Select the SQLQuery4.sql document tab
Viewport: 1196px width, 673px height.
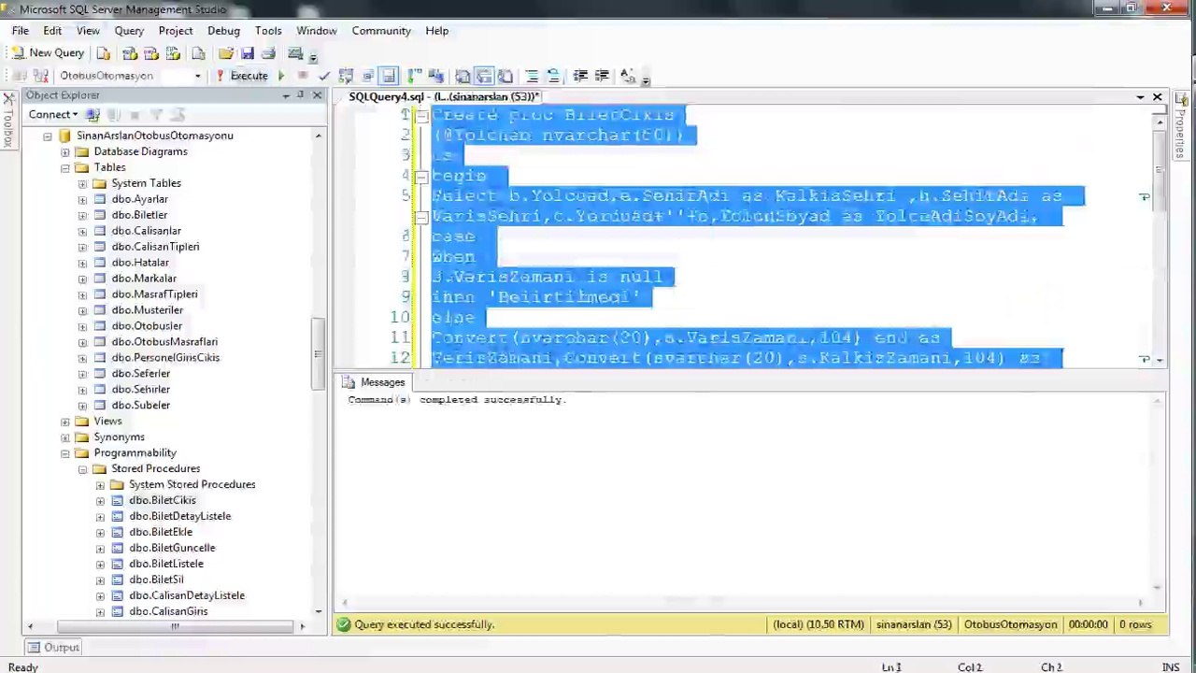click(444, 96)
